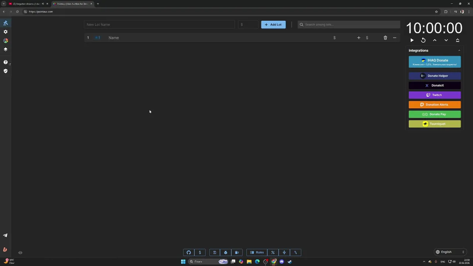Click the Search among lots field
Viewport: 473px width, 266px height.
pos(349,24)
